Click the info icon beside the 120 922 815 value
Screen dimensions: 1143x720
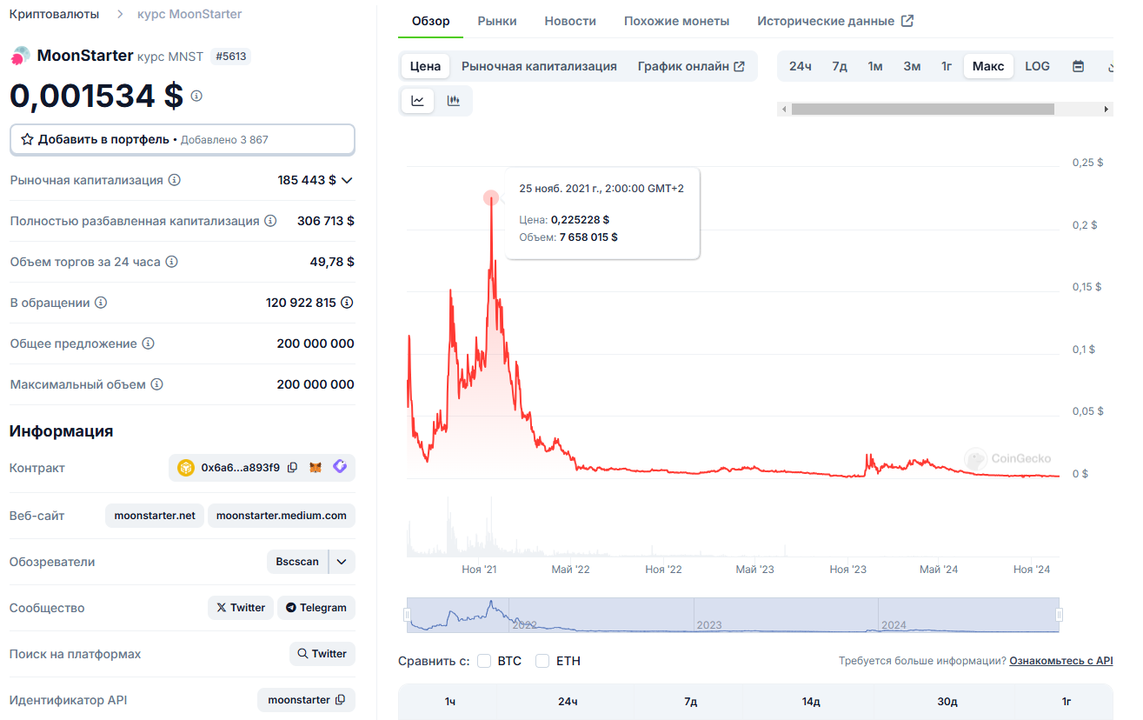[x=347, y=303]
